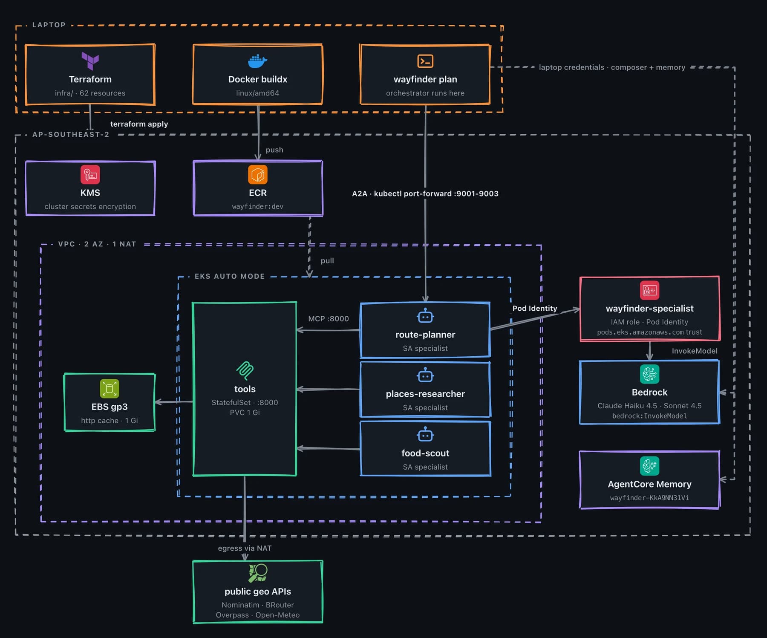This screenshot has width=767, height=638.
Task: Click the robot icon in places-researcher
Action: tap(425, 375)
